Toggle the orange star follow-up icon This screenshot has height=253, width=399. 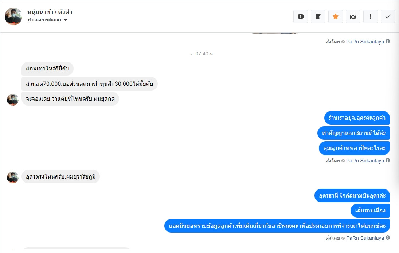336,16
